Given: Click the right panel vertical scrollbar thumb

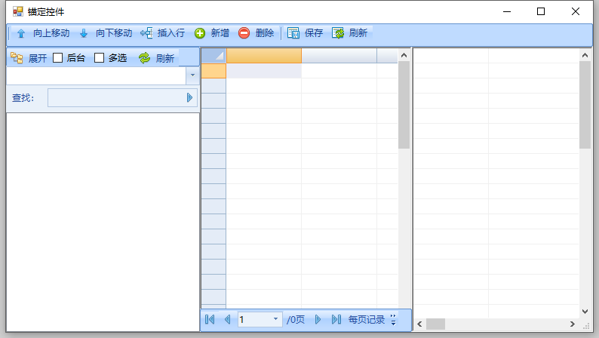Looking at the screenshot, I should pos(585,105).
